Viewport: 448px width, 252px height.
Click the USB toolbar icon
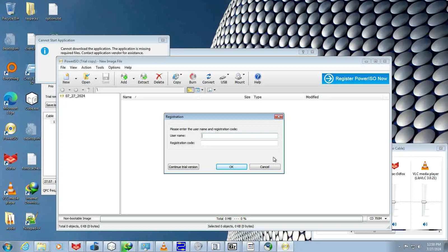(x=224, y=78)
